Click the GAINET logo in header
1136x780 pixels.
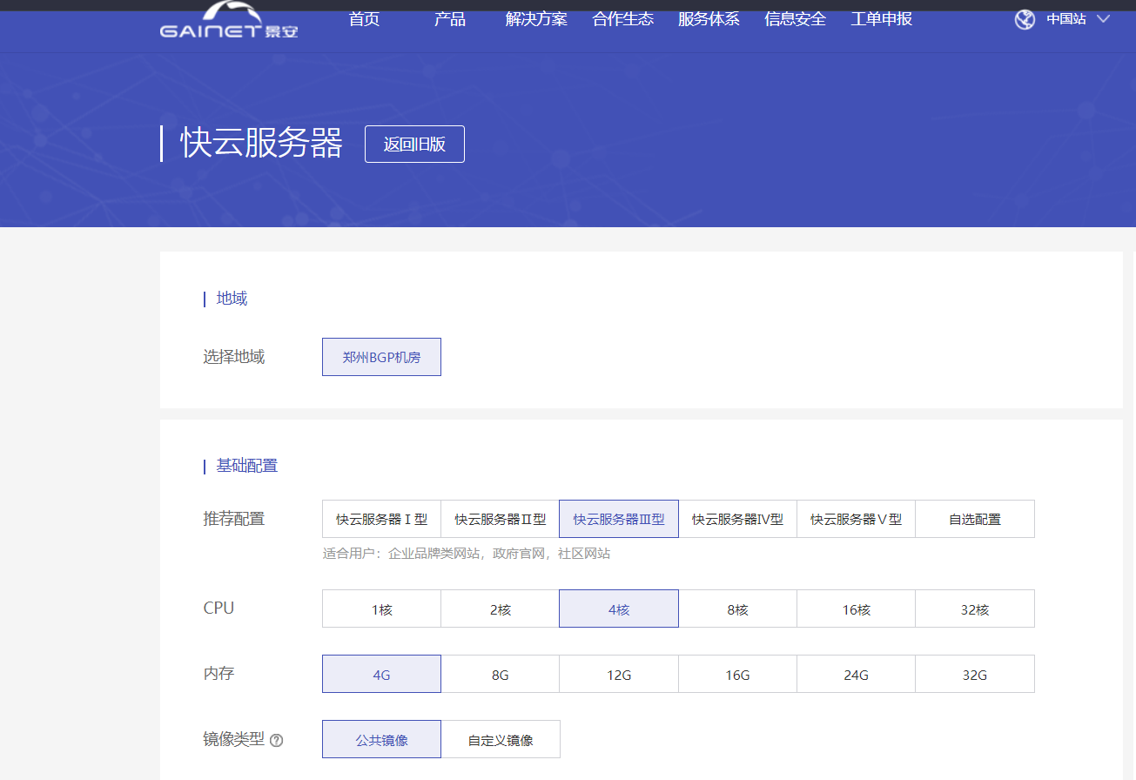229,23
